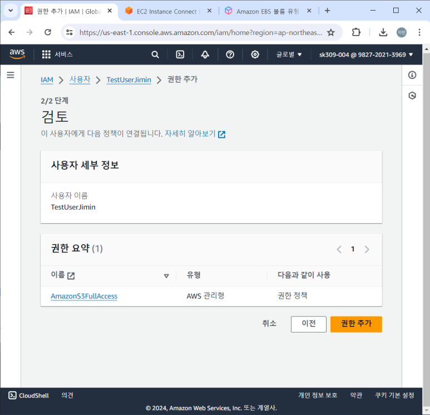This screenshot has height=415, width=430.
Task: Click the scrollbar up arrow
Action: [426, 49]
